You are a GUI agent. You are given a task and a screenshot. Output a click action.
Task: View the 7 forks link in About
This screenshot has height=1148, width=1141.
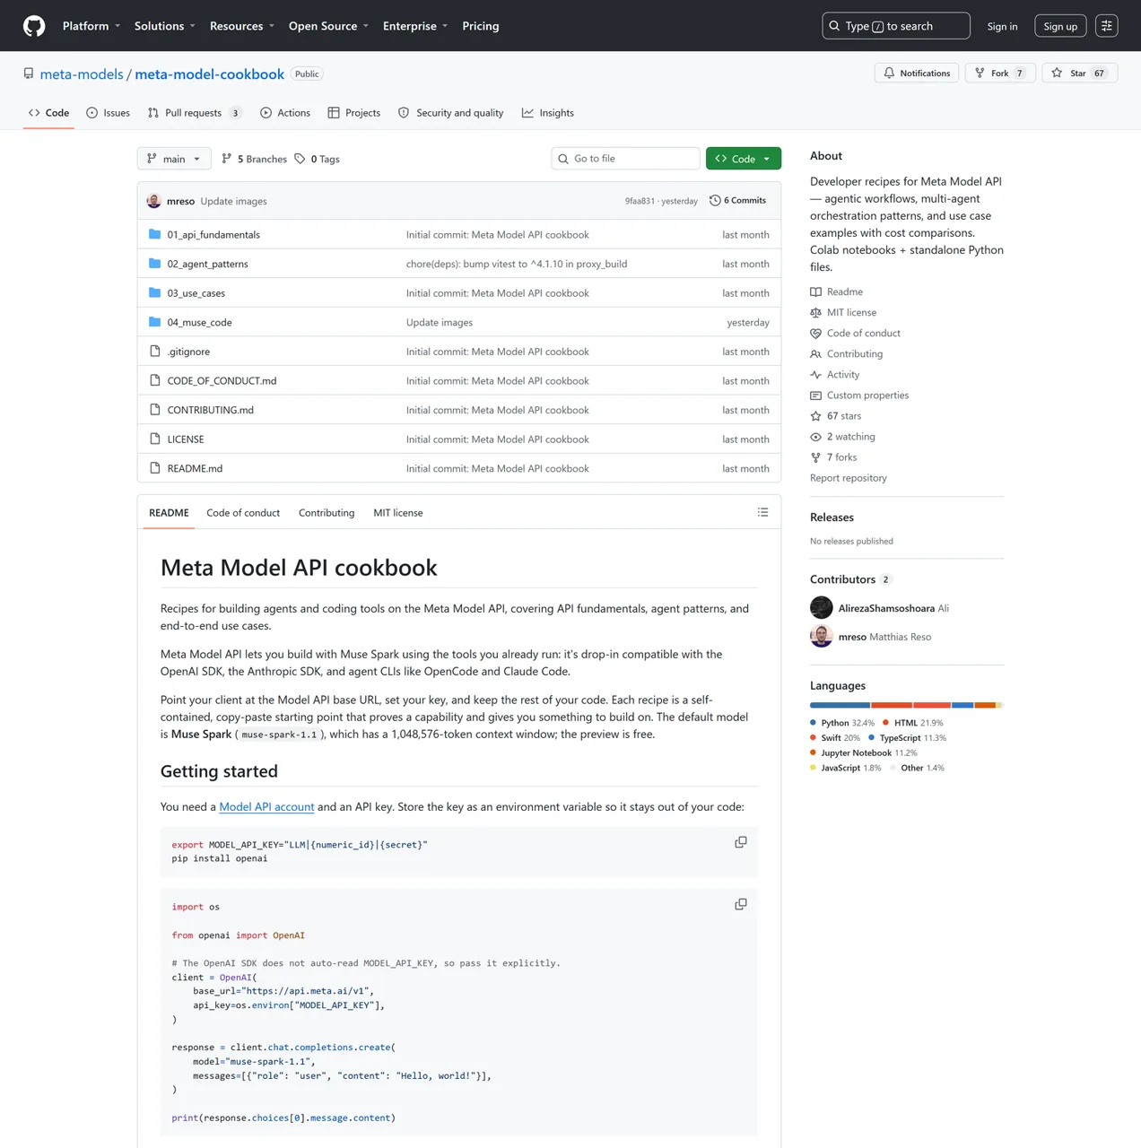pos(833,457)
